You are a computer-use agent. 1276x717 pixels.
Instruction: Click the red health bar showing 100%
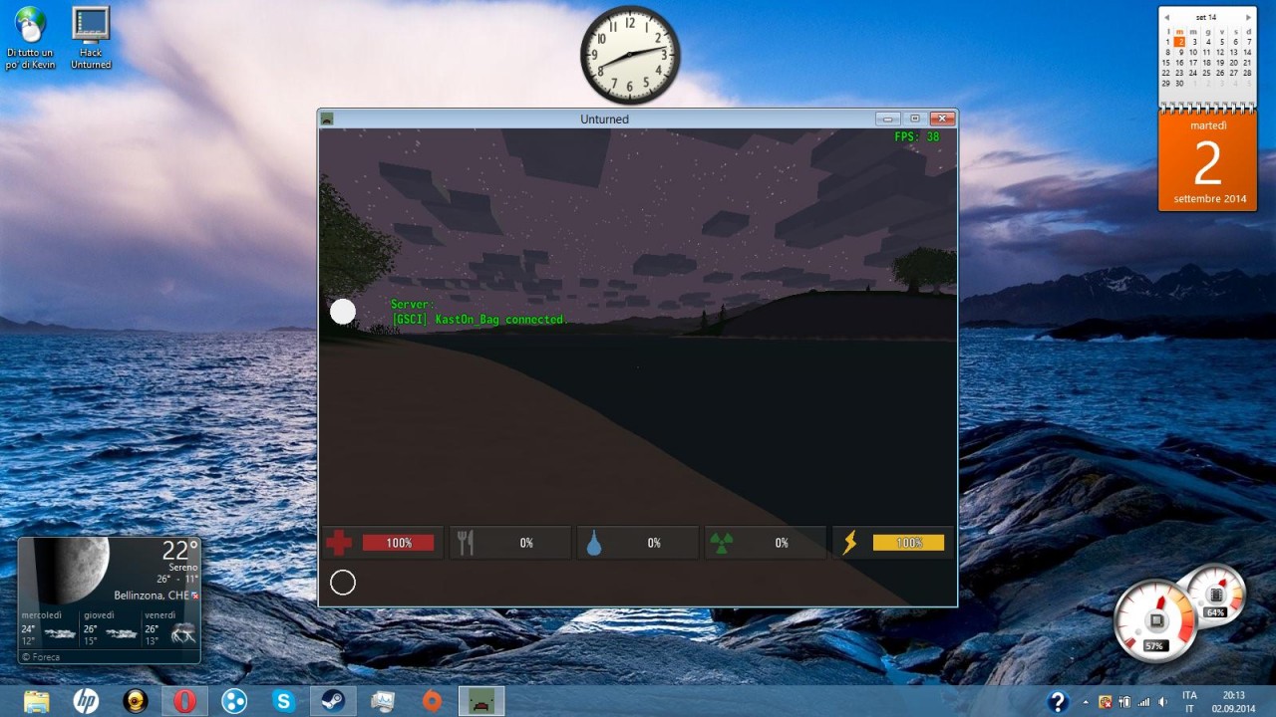click(x=399, y=543)
